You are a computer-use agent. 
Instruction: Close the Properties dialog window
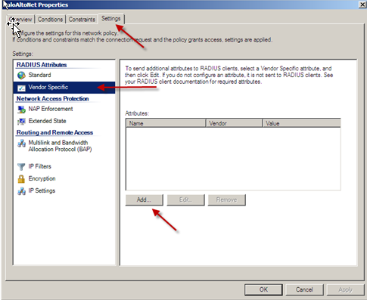tap(362, 5)
